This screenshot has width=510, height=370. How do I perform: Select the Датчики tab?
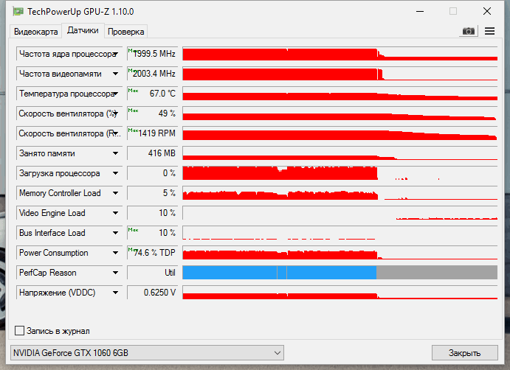pyautogui.click(x=83, y=30)
